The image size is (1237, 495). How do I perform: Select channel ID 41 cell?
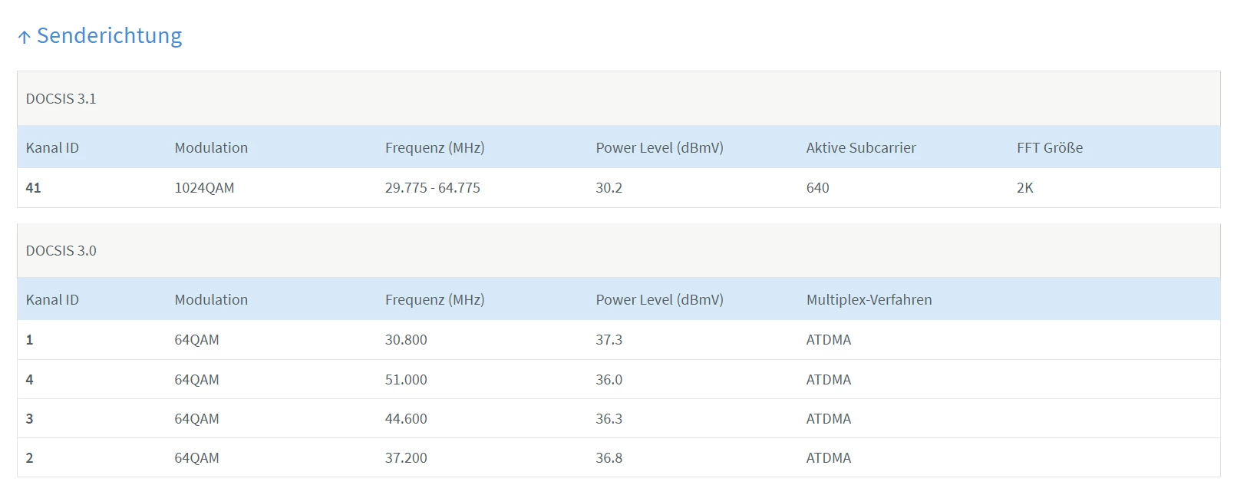tap(34, 188)
